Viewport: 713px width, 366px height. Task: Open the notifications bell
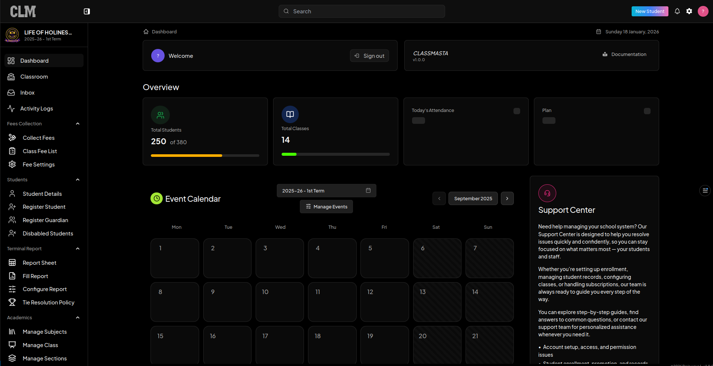(x=677, y=11)
